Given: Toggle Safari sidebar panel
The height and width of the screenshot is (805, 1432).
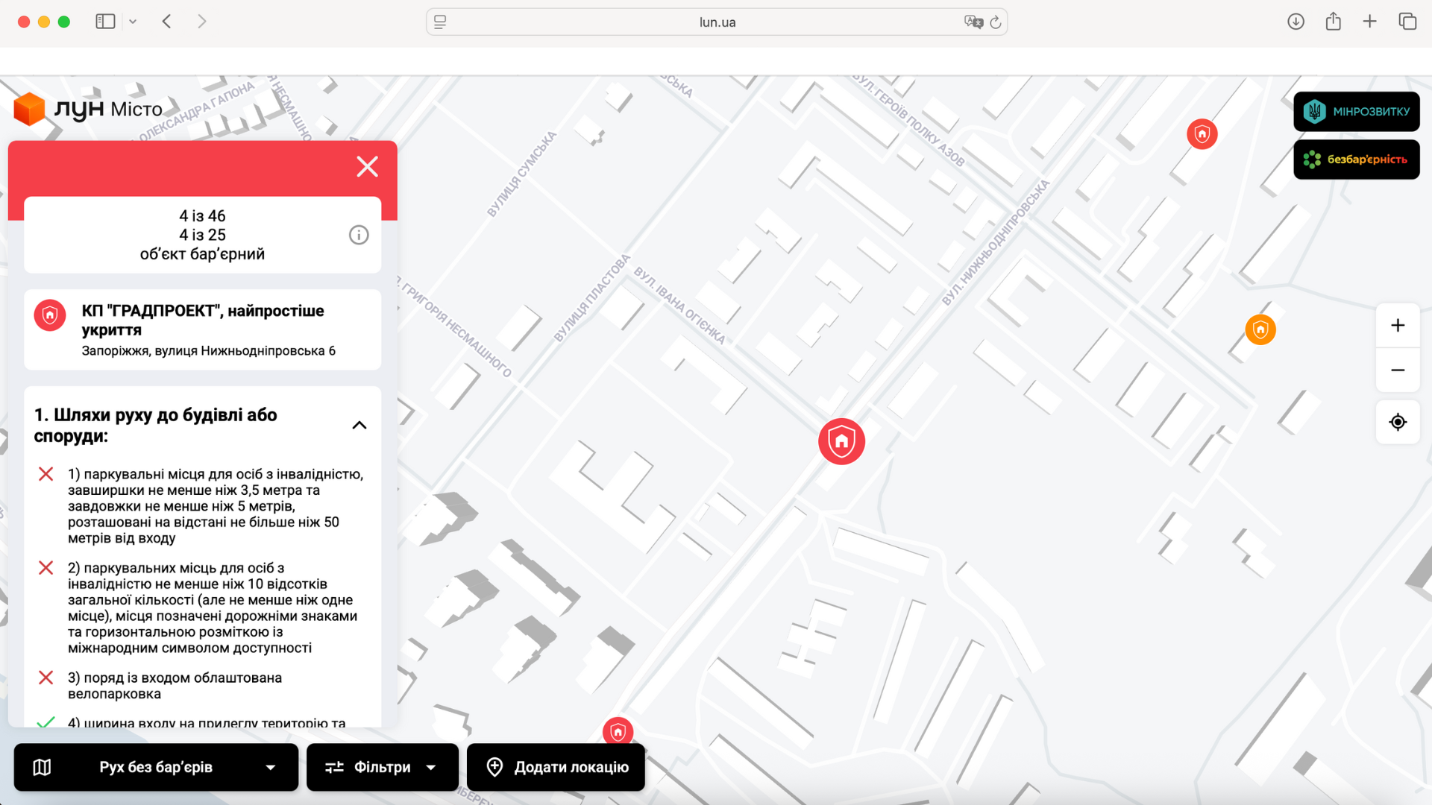Looking at the screenshot, I should point(105,22).
